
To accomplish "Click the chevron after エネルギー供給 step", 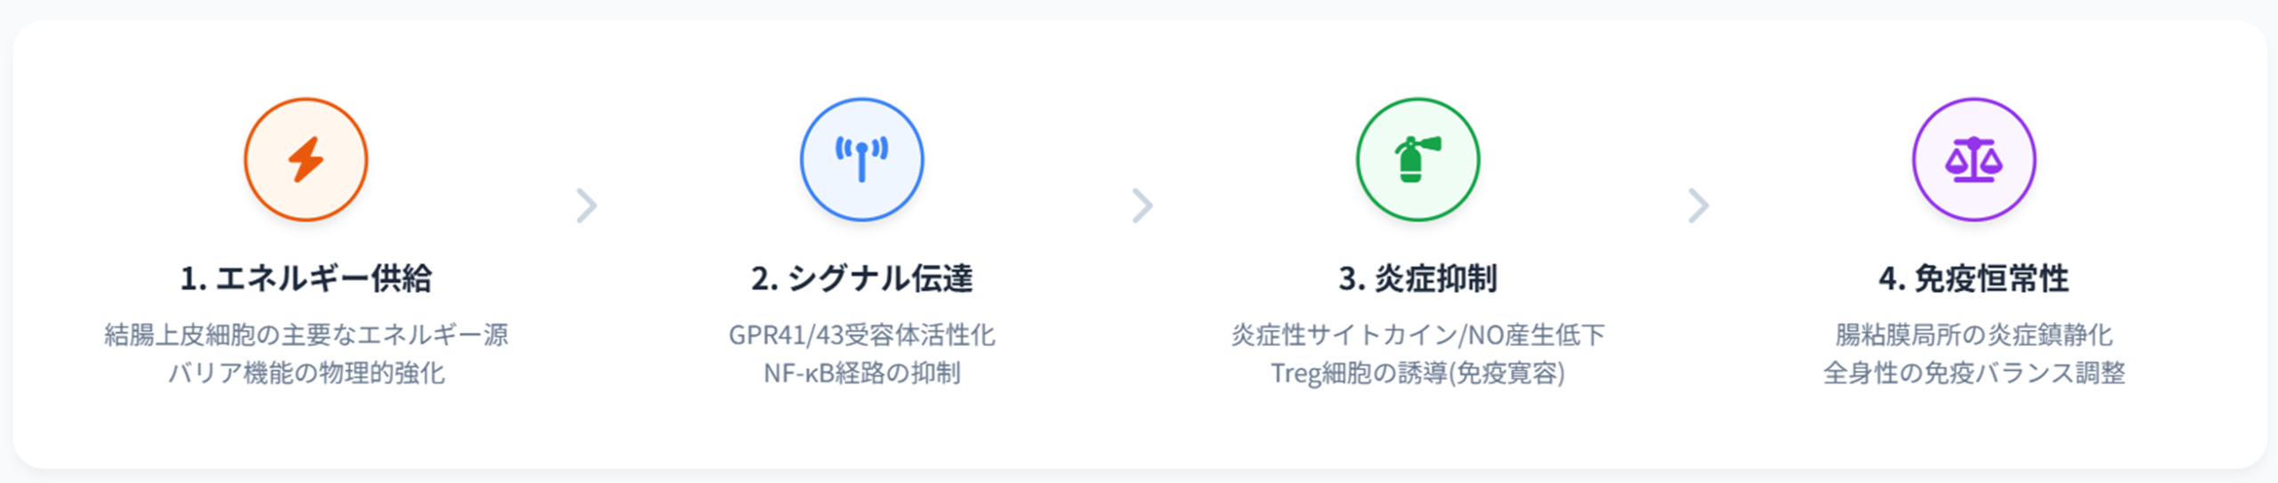I will point(586,205).
